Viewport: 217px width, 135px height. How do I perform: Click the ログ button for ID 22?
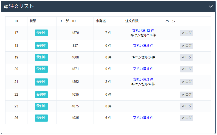coord(187,95)
